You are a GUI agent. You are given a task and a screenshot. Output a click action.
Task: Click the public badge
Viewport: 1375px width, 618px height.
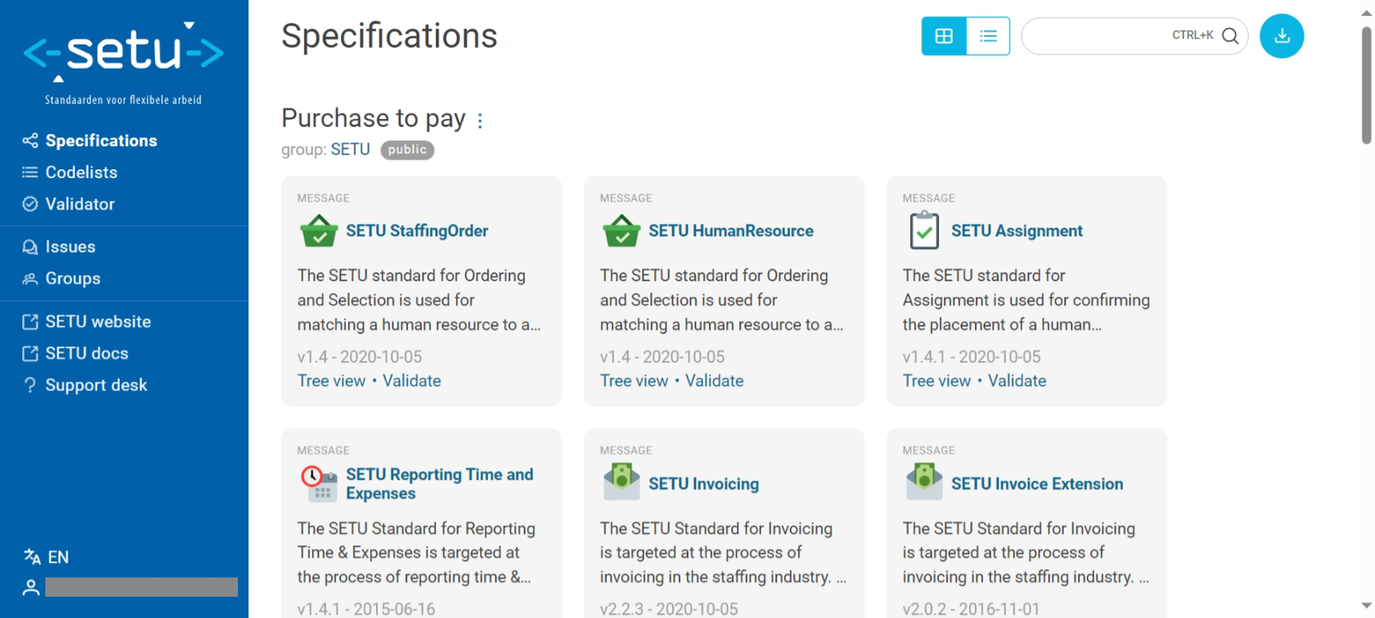407,149
